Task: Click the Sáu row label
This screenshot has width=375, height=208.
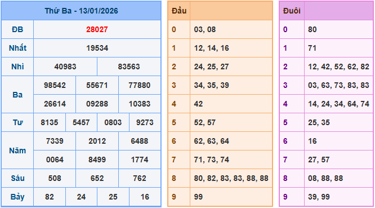Action: tap(17, 178)
